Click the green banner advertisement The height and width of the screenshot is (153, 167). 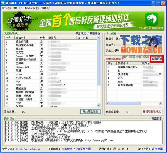tap(83, 21)
